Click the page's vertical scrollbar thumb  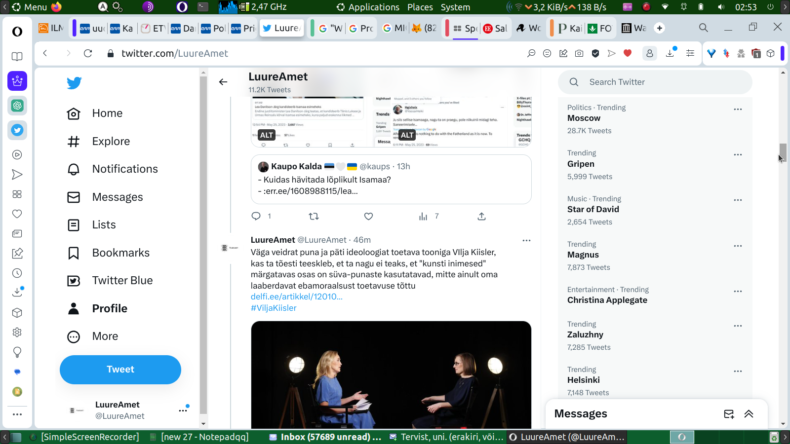(783, 152)
